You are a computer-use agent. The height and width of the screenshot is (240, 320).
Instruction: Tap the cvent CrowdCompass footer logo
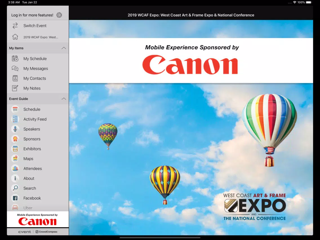tap(38, 232)
